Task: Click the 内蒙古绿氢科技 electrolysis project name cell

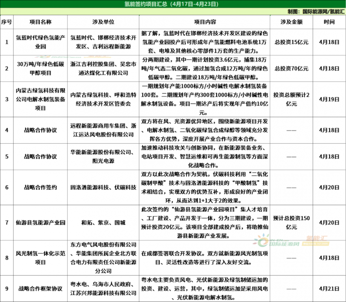Action: point(40,99)
